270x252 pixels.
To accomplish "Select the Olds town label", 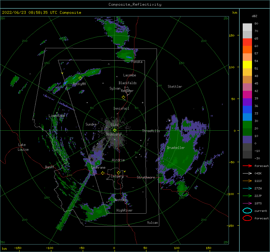I will [x=114, y=125].
